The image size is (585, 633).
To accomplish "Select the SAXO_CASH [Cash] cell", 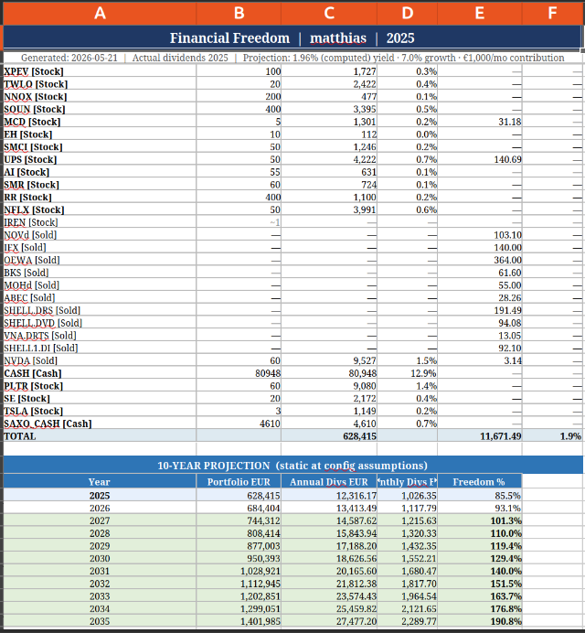I will click(100, 424).
